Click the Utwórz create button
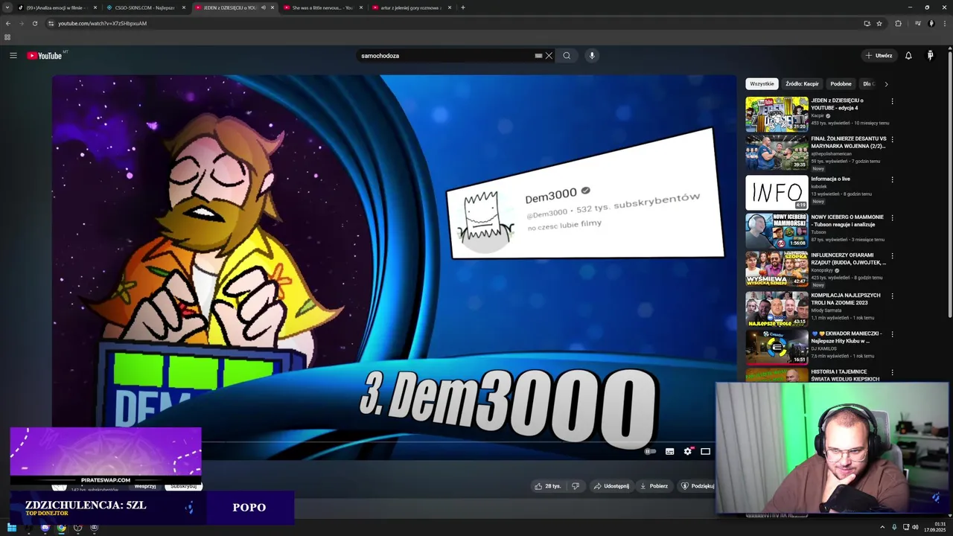The image size is (953, 536). (x=879, y=56)
